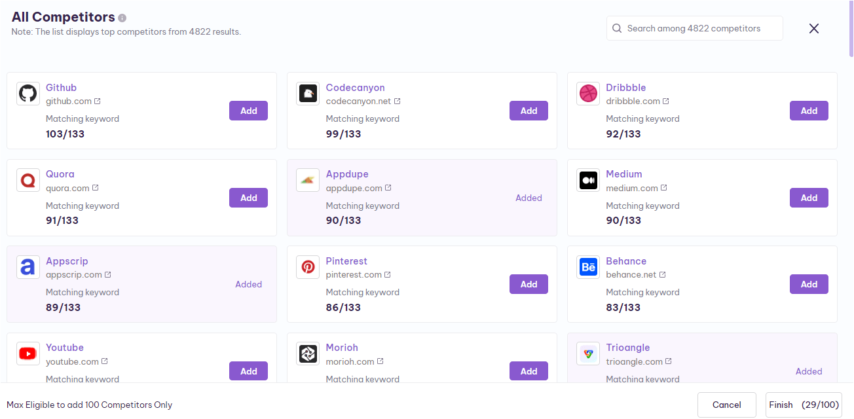Close the All Competitors dialog
This screenshot has height=419, width=854.
click(x=814, y=28)
